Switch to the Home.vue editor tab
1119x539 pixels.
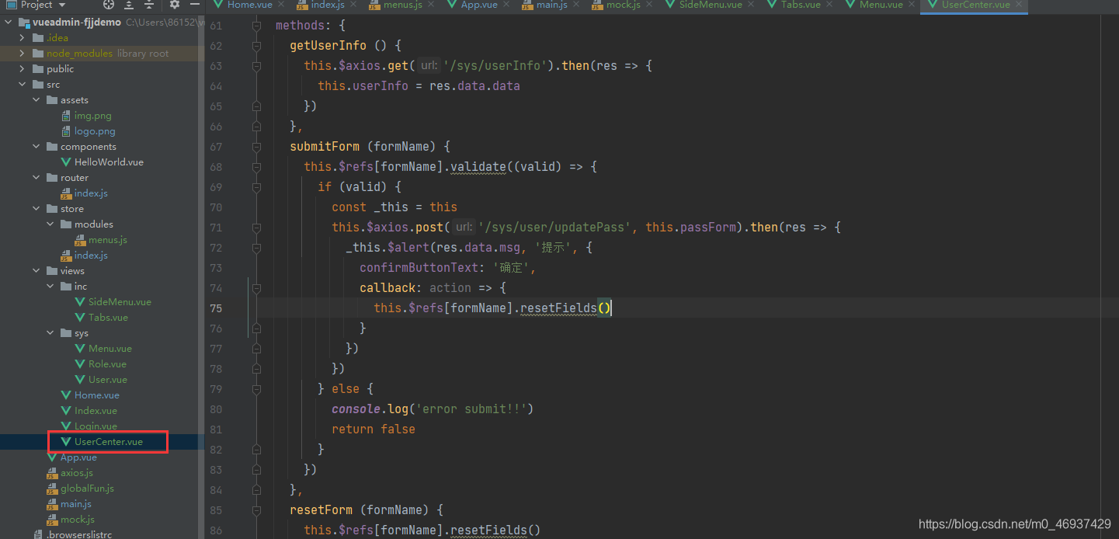(249, 5)
